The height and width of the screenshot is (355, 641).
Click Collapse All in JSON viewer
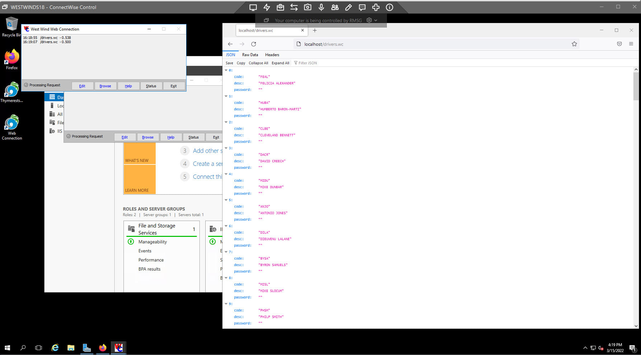click(x=258, y=63)
